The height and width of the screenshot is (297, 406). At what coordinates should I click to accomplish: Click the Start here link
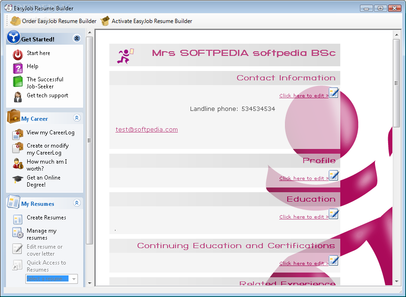tap(38, 53)
